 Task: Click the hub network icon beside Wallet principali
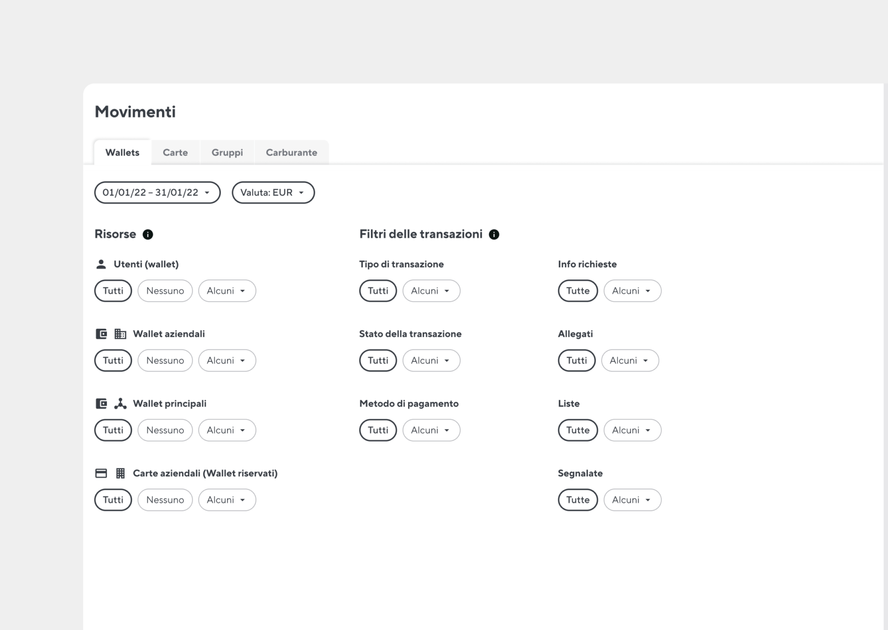click(x=120, y=404)
